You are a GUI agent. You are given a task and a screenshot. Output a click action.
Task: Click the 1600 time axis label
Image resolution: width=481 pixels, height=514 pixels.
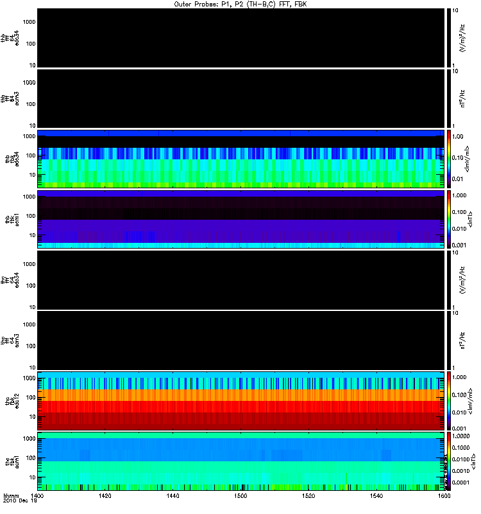click(444, 495)
